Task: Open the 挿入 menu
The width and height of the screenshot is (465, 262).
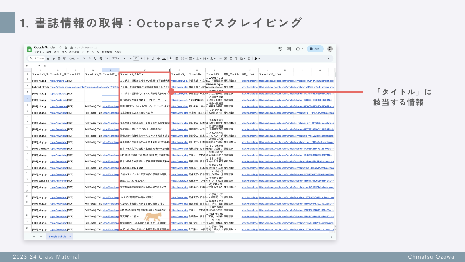Action: point(64,52)
